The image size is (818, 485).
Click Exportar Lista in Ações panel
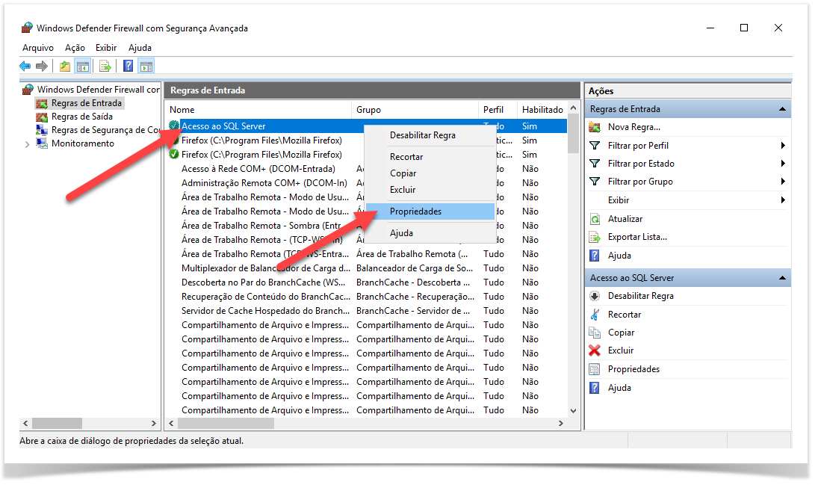pos(637,237)
